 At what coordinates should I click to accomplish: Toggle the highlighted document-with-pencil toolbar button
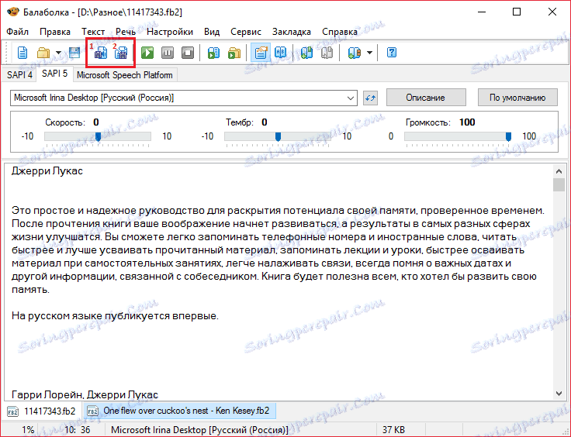(x=261, y=53)
